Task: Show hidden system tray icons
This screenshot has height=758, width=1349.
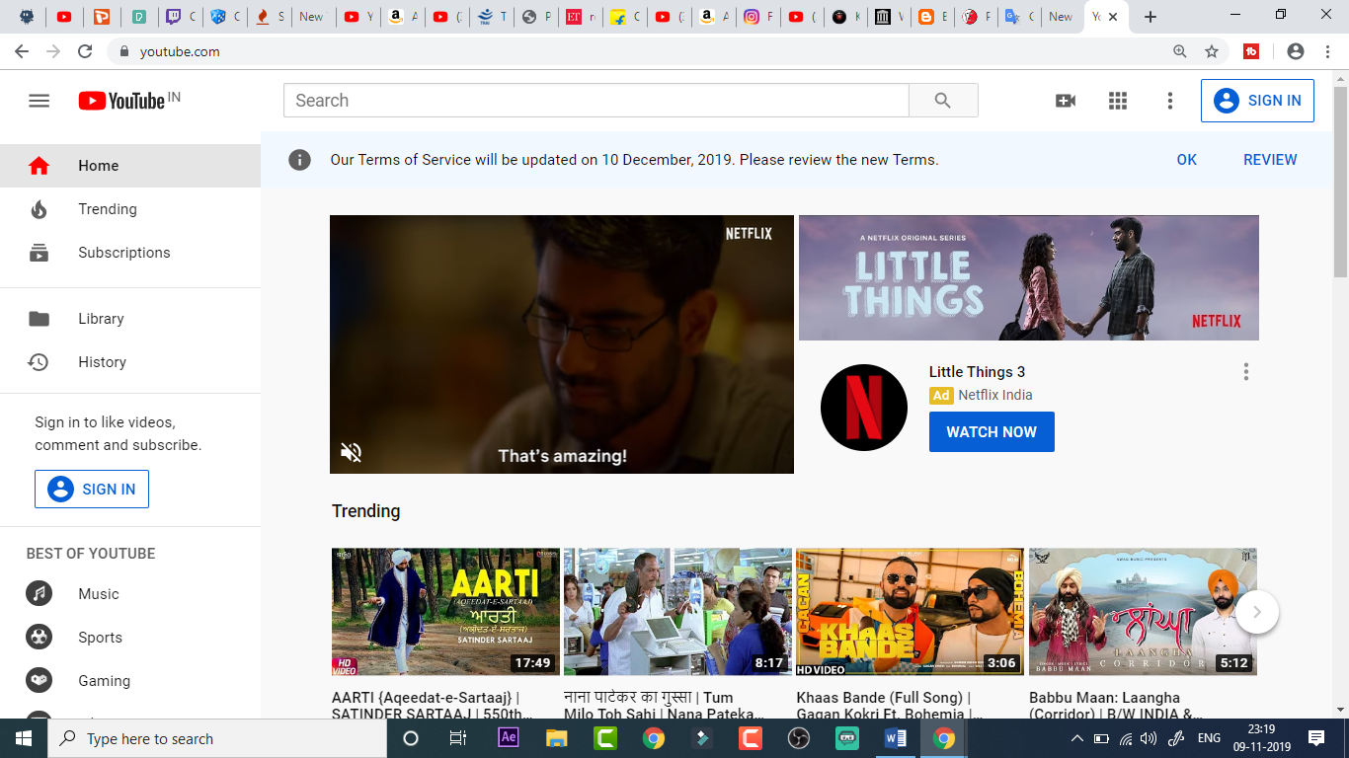Action: point(1076,738)
